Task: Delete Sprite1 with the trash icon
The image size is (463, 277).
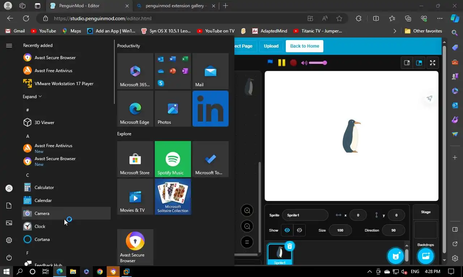Action: point(289,246)
